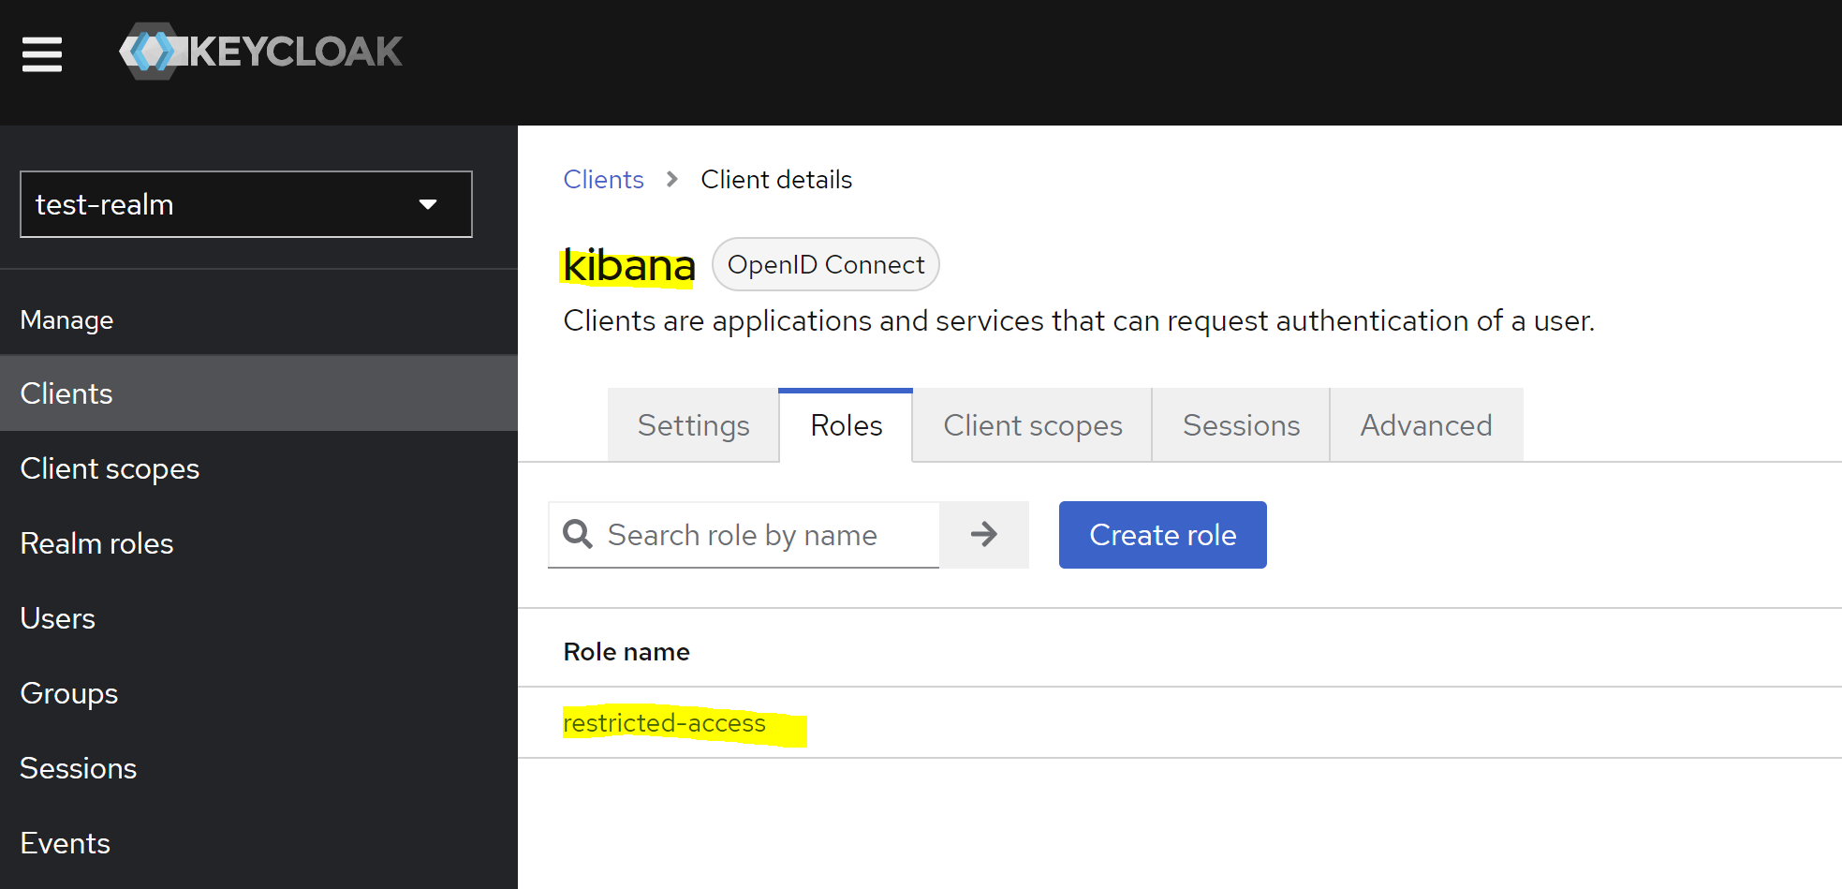Image resolution: width=1842 pixels, height=889 pixels.
Task: Switch to the Settings tab
Action: pyautogui.click(x=693, y=425)
